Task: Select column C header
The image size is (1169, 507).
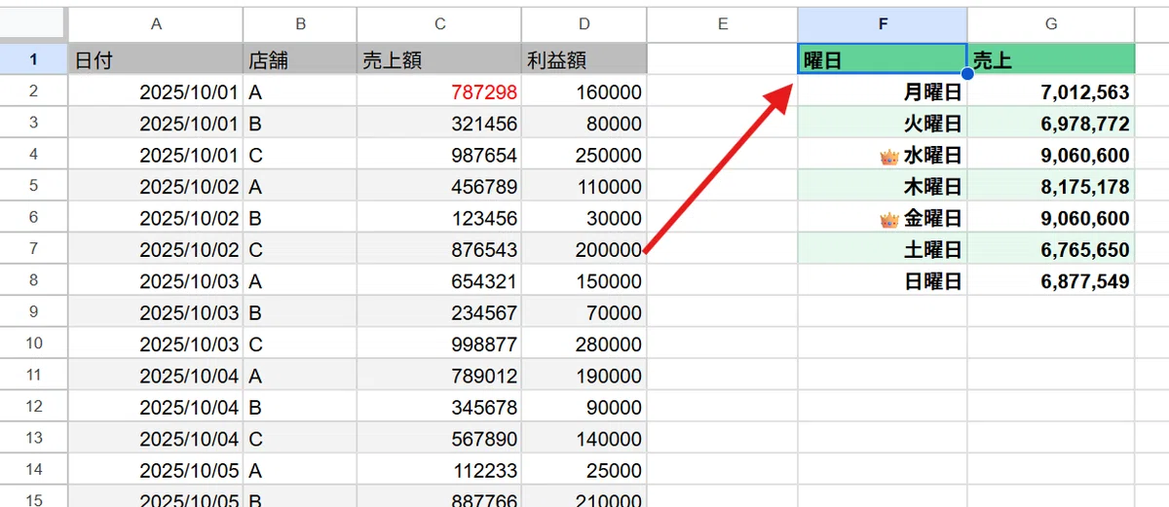Action: (439, 24)
